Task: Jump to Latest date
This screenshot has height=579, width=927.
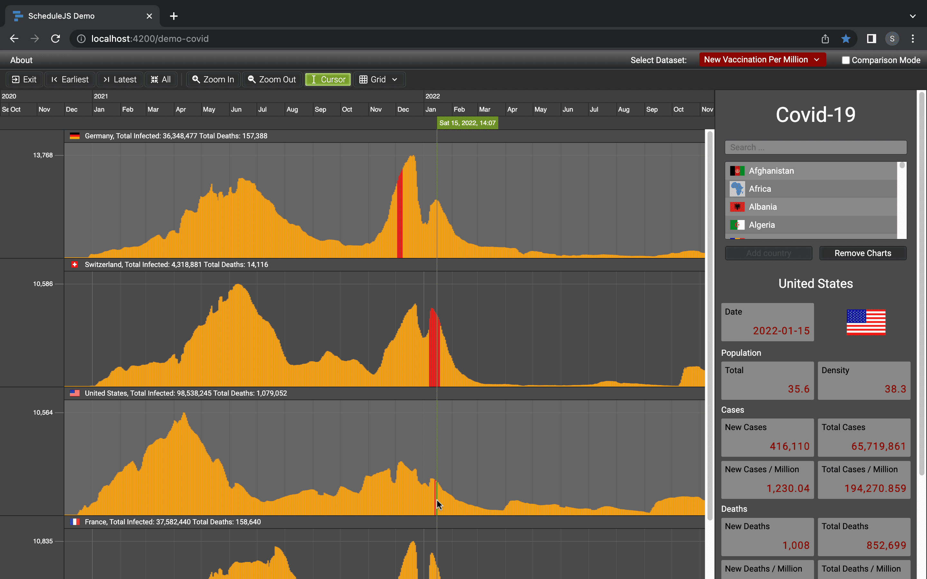Action: [x=119, y=79]
